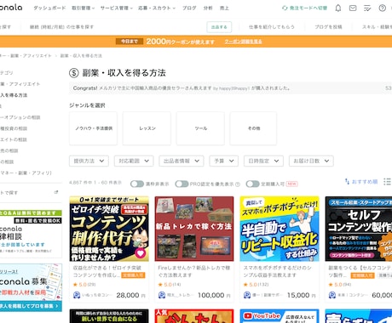Open the notifications bell icon
The width and height of the screenshot is (392, 323).
click(338, 8)
